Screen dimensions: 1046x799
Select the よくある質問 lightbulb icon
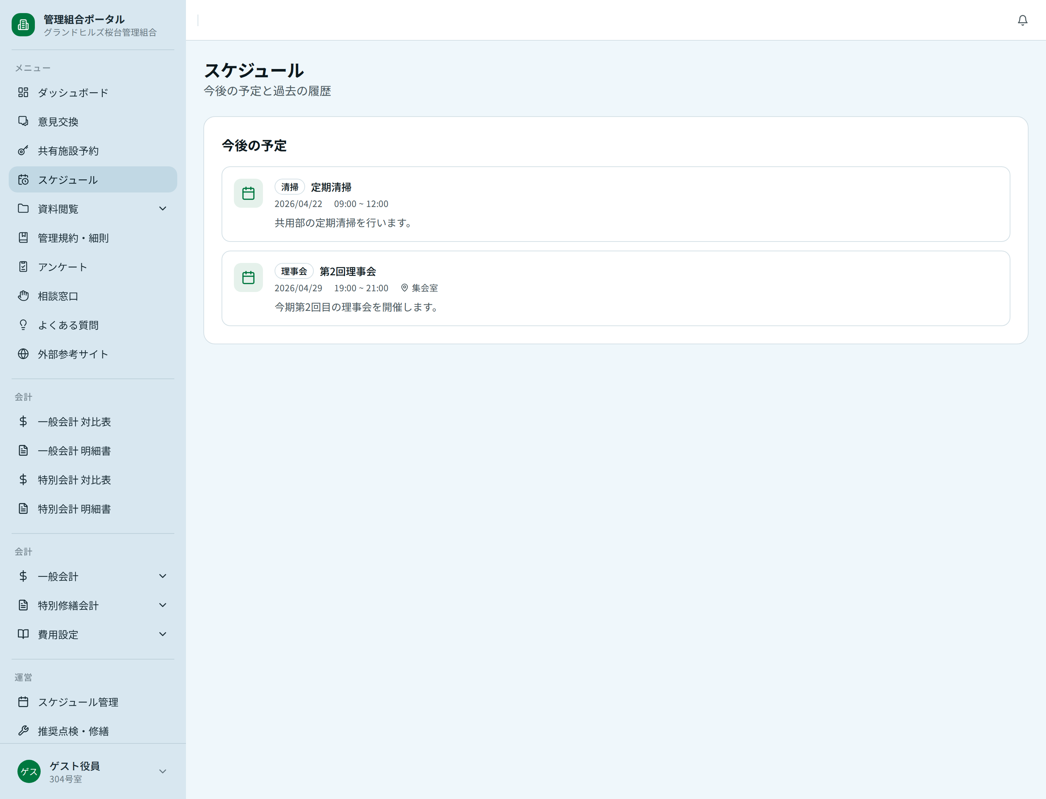pos(23,325)
